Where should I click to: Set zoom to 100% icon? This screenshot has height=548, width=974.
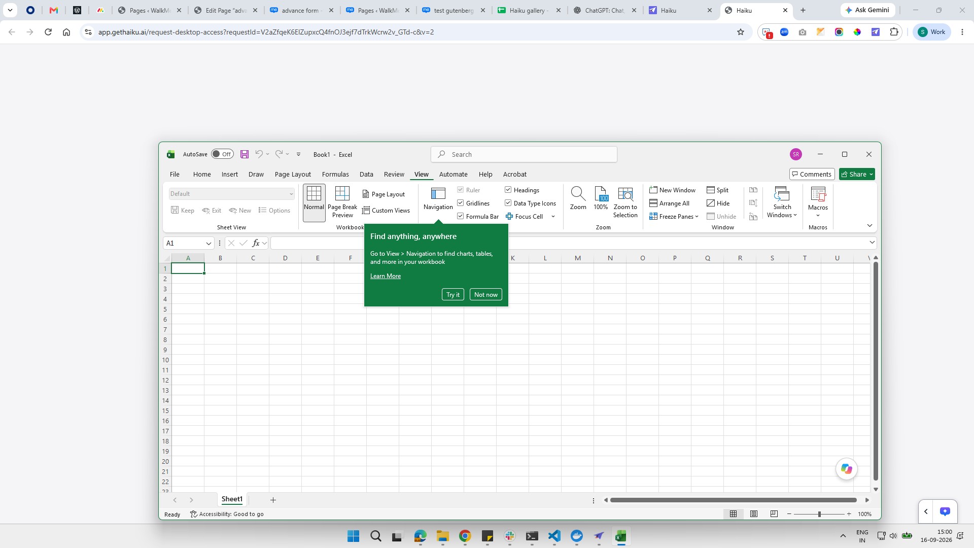click(x=601, y=198)
